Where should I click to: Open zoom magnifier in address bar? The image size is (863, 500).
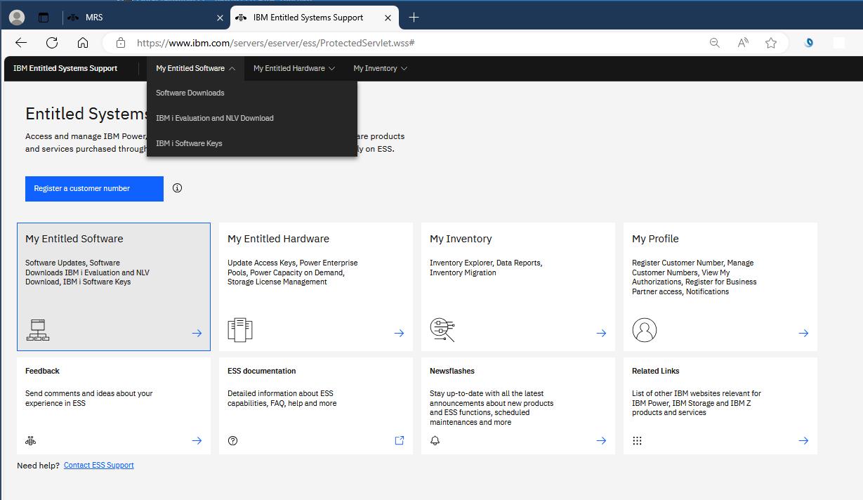(x=715, y=43)
